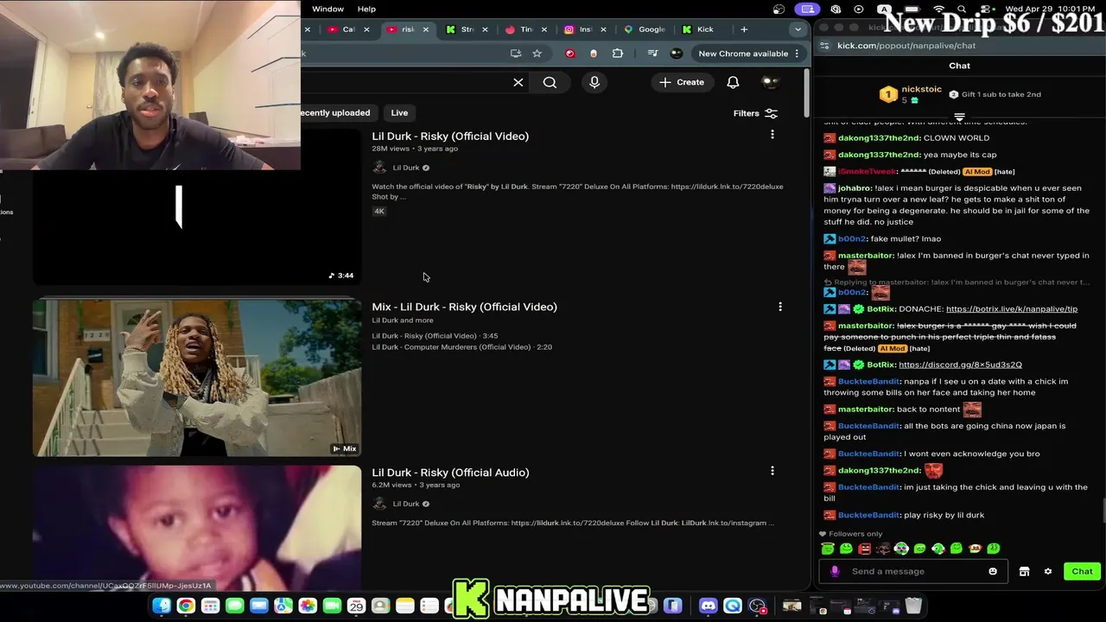This screenshot has height=622, width=1106.
Task: Open options for Risky Official Video result
Action: coord(772,135)
